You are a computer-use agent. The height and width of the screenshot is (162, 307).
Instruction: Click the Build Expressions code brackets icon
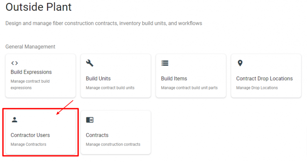coord(15,63)
